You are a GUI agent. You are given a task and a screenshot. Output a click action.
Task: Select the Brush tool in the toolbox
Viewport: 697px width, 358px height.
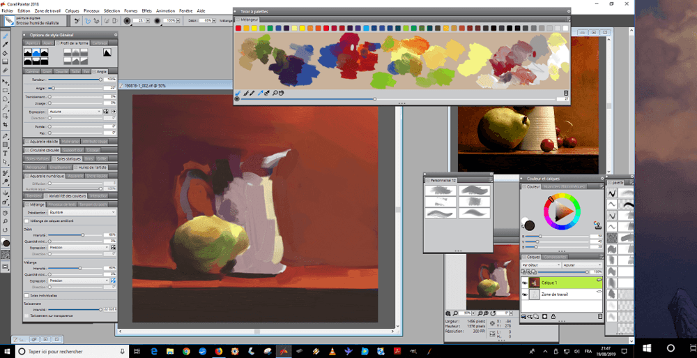[x=6, y=36]
